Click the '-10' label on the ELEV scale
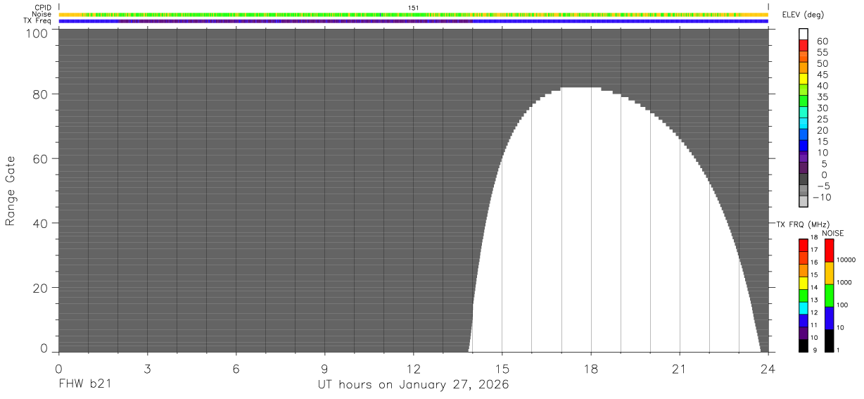 tap(821, 198)
